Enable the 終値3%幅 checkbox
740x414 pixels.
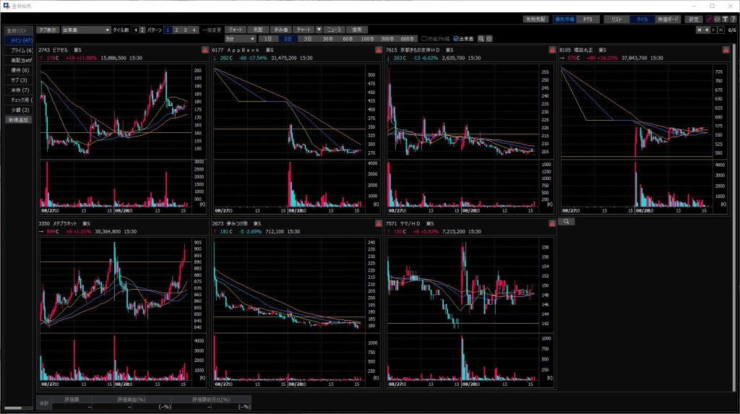(x=424, y=38)
